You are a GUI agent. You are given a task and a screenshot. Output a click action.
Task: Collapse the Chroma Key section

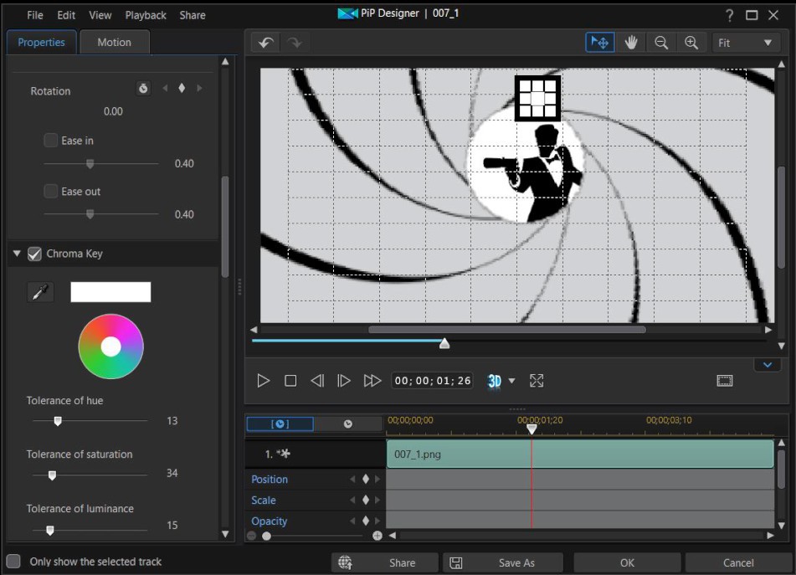(17, 254)
